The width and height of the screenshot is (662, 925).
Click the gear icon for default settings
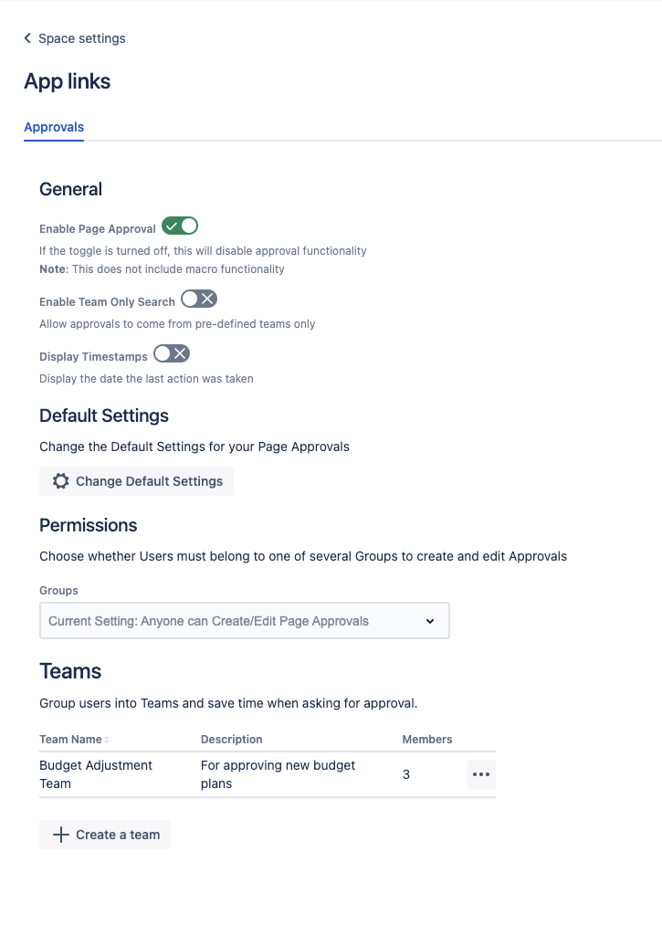[60, 481]
